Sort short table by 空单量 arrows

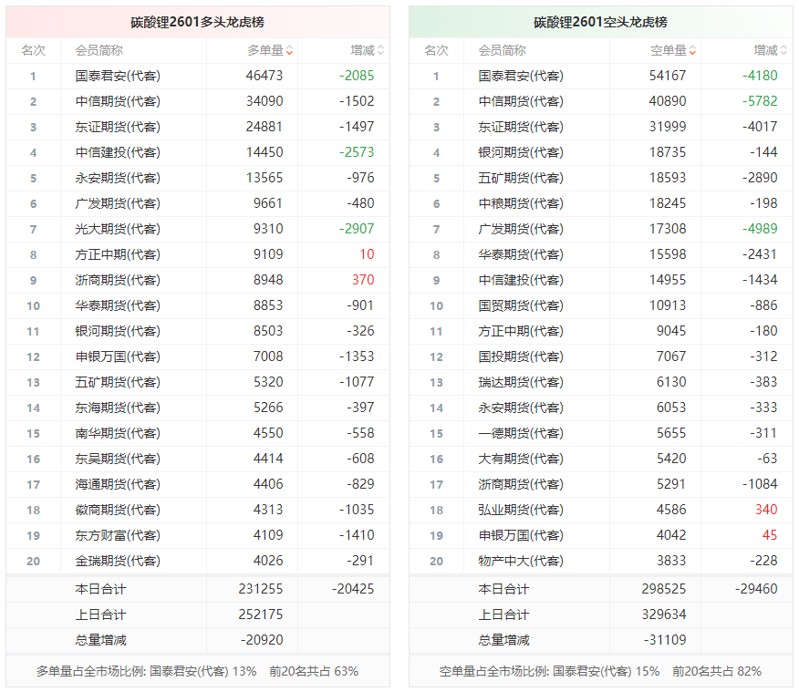[x=692, y=50]
